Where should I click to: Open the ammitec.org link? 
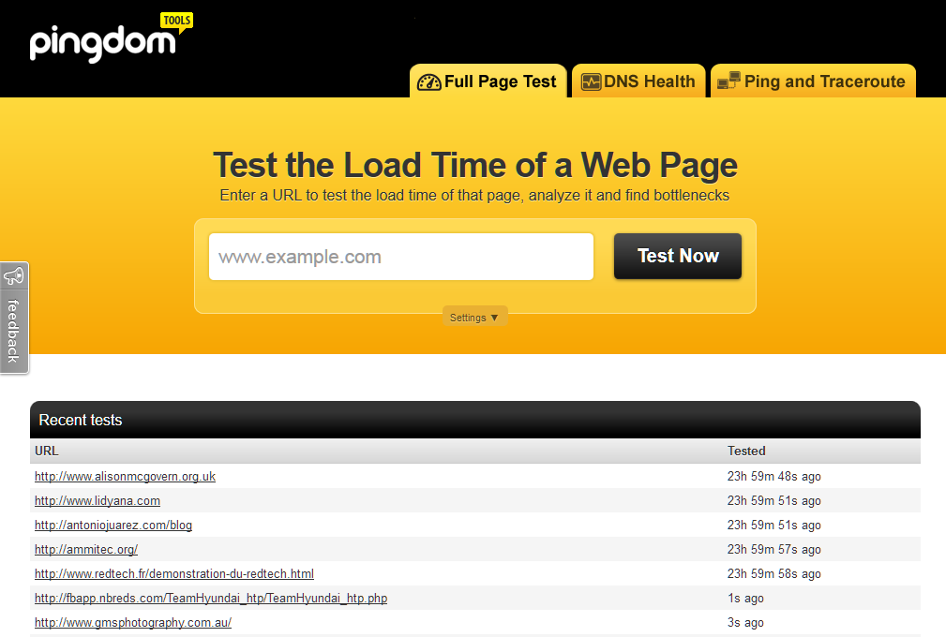point(86,549)
